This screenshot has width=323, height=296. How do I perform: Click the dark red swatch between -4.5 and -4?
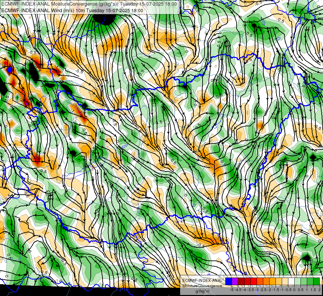241,282
